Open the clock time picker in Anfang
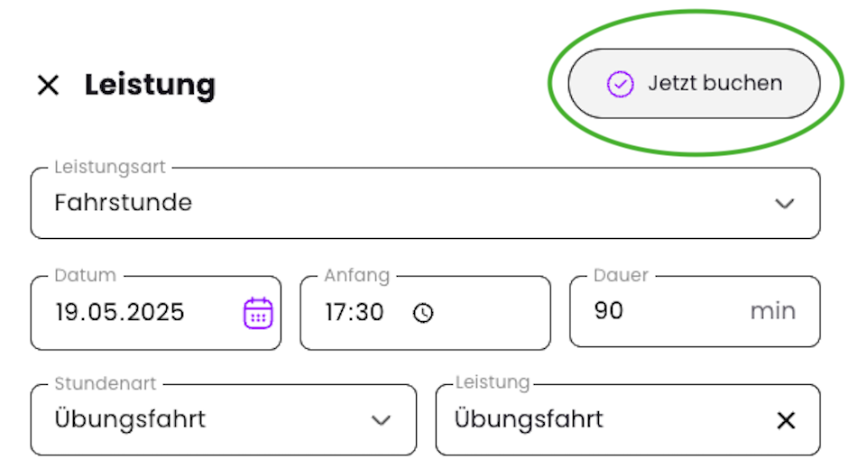The image size is (857, 468). click(x=423, y=313)
